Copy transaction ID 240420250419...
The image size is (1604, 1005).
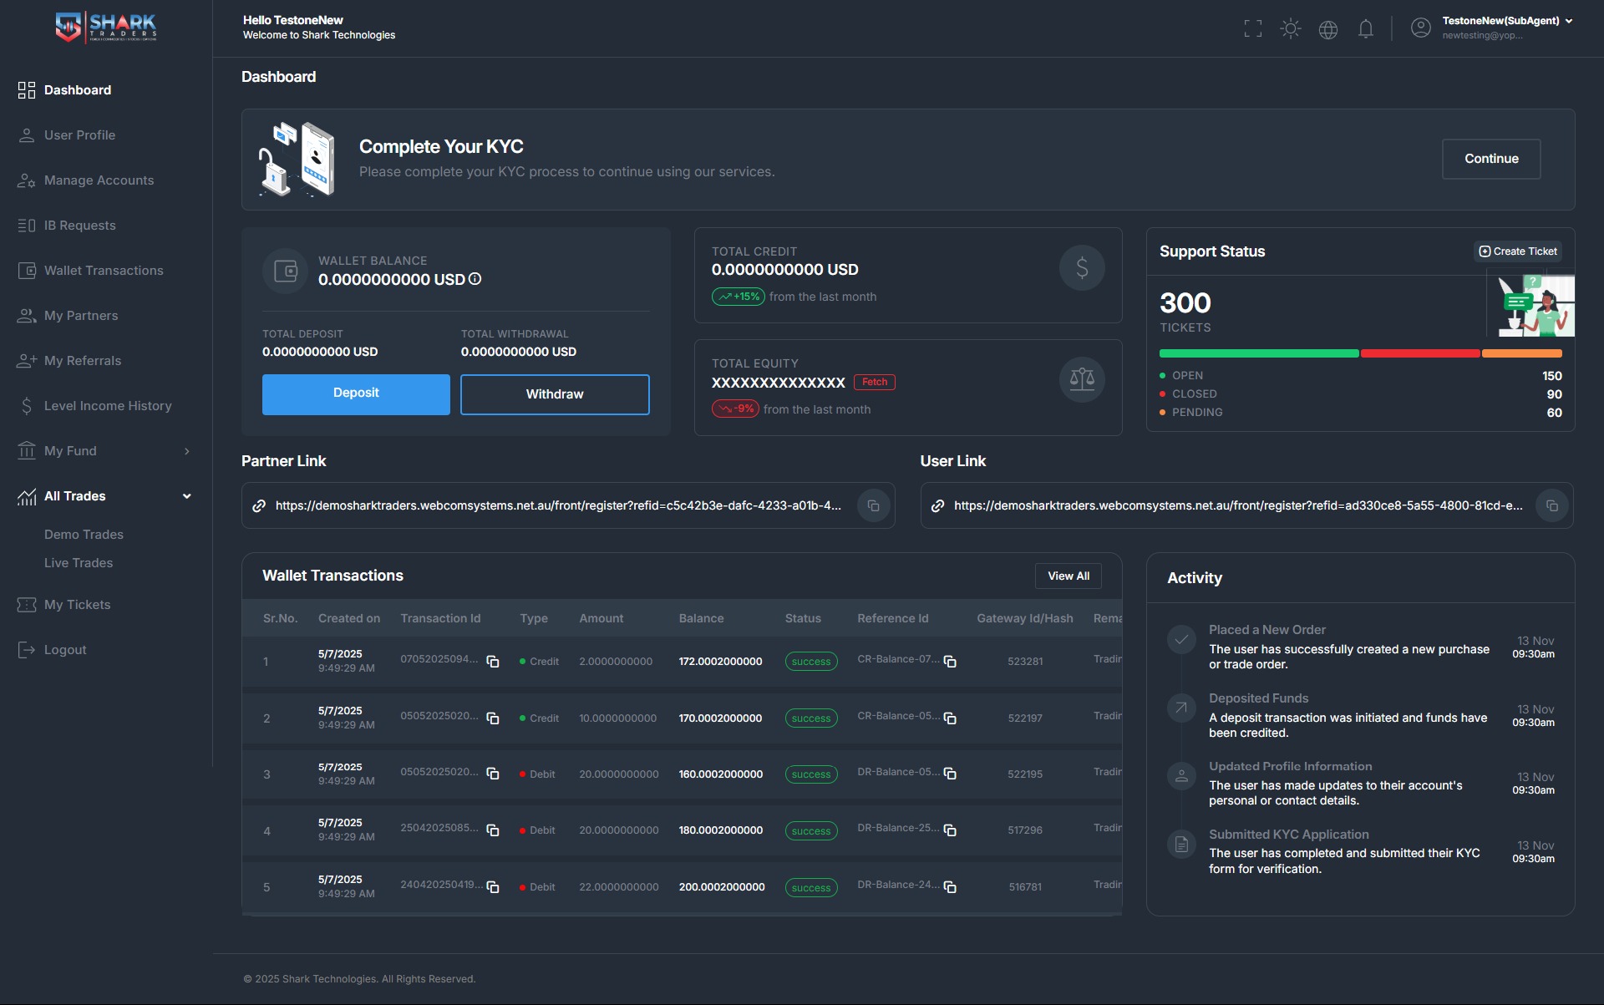[x=493, y=887]
